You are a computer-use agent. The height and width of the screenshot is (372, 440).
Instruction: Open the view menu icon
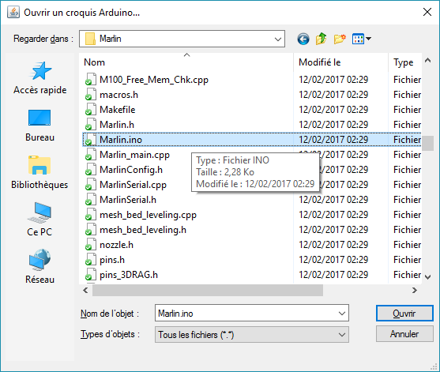[x=362, y=39]
